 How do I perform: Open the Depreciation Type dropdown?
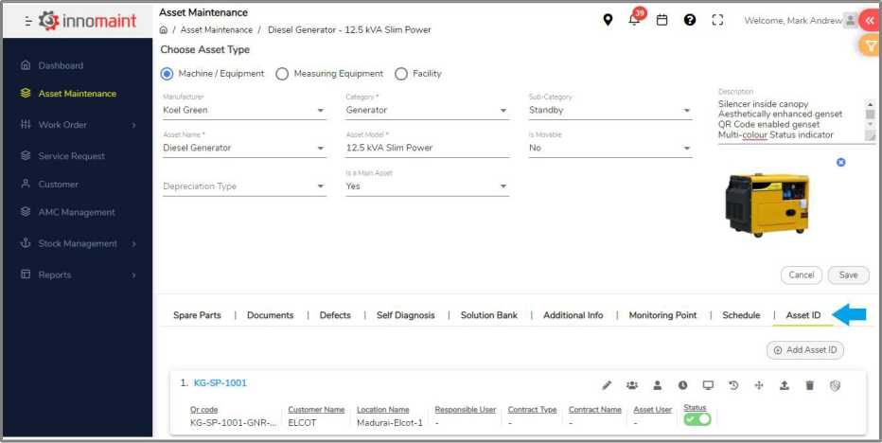243,186
